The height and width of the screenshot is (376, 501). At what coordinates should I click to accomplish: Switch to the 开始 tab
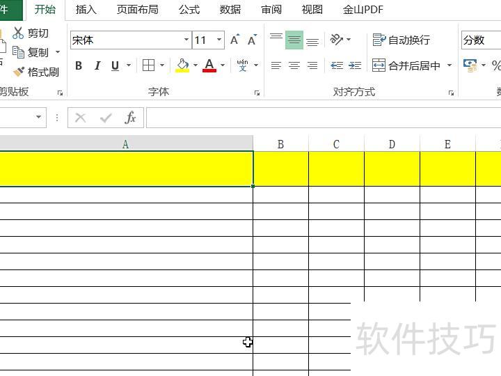coord(45,9)
